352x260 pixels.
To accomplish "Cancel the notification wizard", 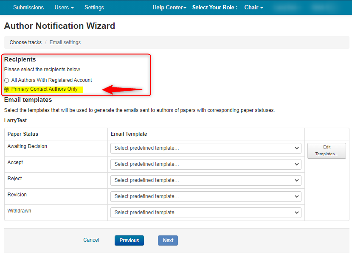I will click(x=91, y=240).
